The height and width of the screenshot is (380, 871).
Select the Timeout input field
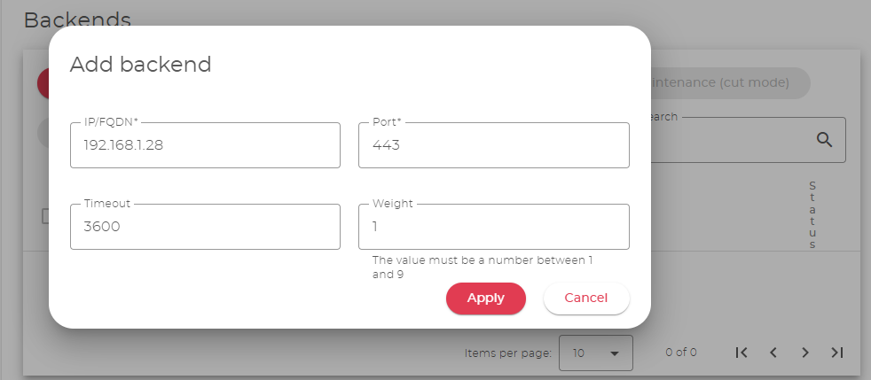205,228
